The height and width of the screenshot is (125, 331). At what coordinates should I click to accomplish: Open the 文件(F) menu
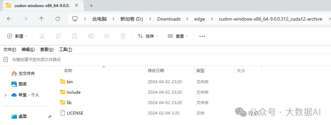(10, 50)
